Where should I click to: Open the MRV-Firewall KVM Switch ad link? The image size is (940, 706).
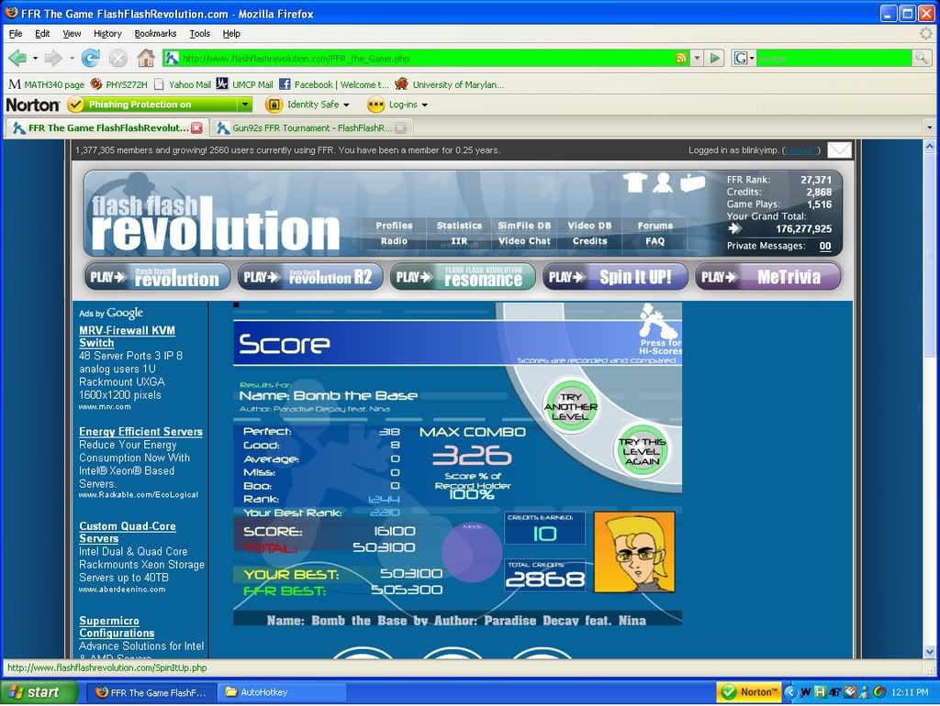(x=127, y=336)
